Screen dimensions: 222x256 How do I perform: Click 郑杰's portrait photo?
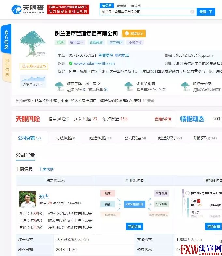(x=28, y=199)
